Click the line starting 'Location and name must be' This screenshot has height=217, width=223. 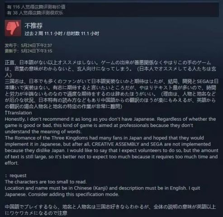(x=102, y=188)
